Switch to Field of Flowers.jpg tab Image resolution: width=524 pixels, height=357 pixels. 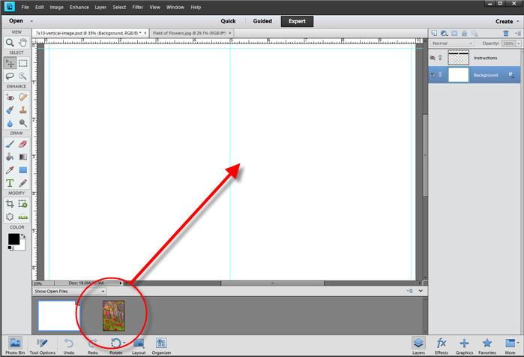point(190,33)
